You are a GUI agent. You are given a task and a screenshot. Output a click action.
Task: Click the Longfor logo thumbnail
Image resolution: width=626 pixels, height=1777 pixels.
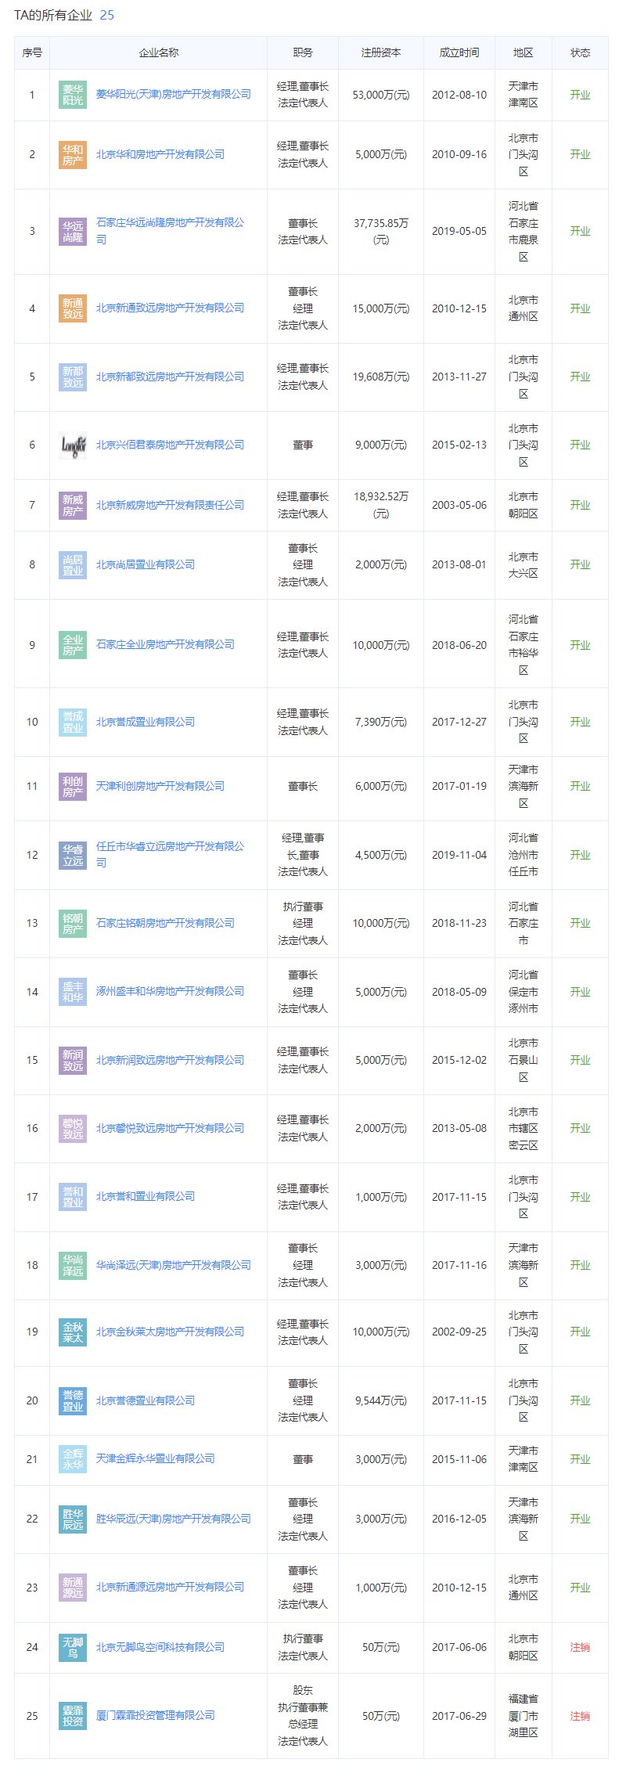click(73, 445)
